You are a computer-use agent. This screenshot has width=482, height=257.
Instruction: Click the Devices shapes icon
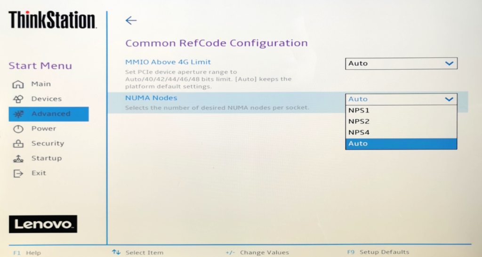(18, 99)
